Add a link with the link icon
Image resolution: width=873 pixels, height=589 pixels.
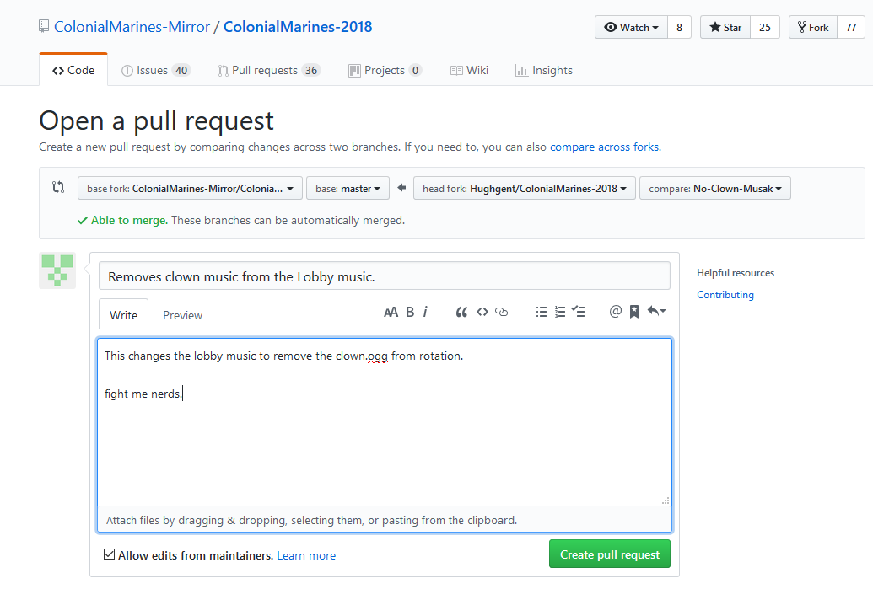pos(502,312)
